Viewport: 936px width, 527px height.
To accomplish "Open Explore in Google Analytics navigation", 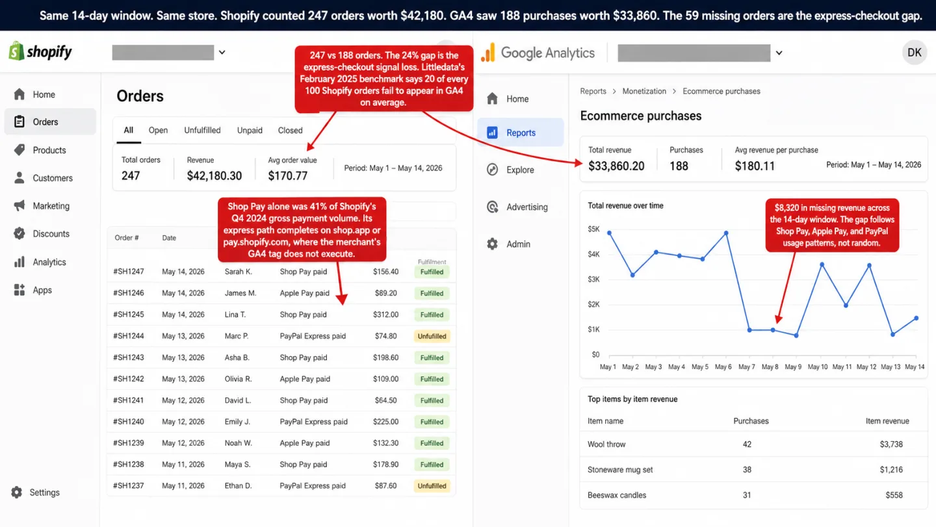I will click(521, 170).
